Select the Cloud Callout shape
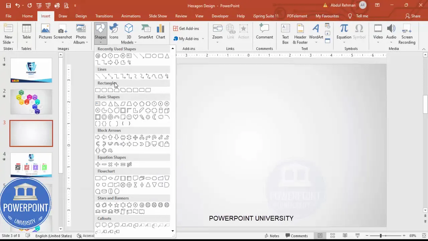Screen dimensions: 428x241 (116, 225)
